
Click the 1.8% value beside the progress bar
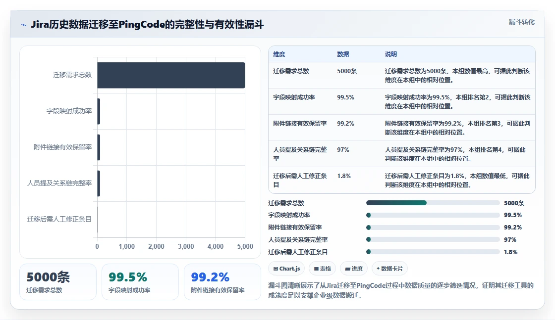(x=511, y=252)
